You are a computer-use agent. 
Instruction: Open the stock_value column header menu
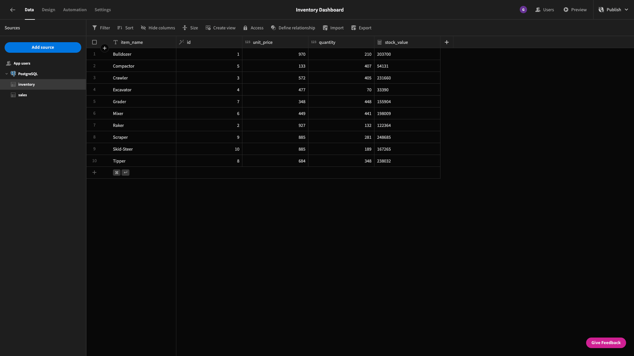(x=407, y=42)
